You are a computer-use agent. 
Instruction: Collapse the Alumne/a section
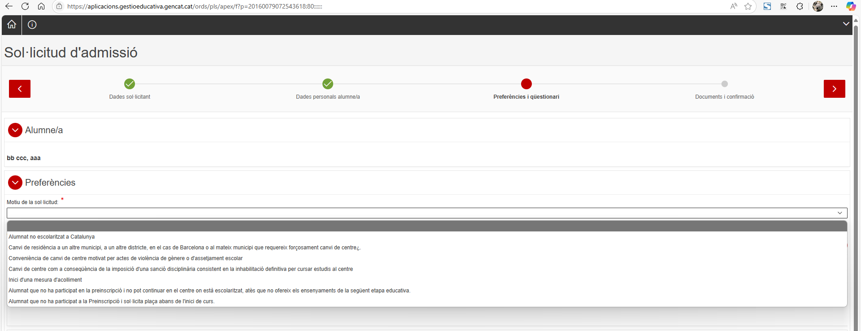point(15,130)
